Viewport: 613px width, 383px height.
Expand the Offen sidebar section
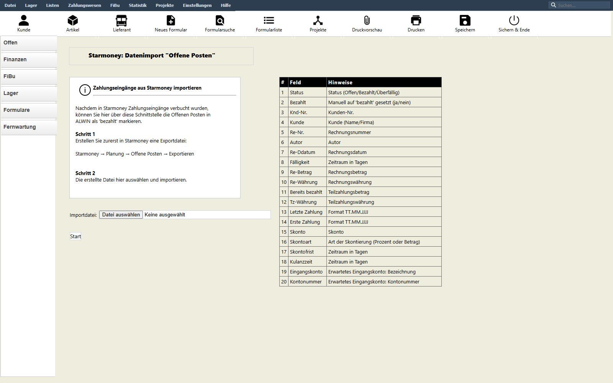pos(29,43)
